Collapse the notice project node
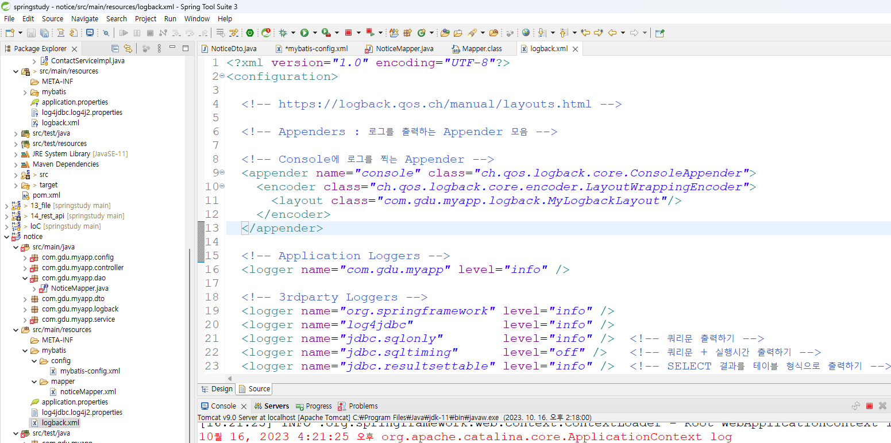 (6, 237)
